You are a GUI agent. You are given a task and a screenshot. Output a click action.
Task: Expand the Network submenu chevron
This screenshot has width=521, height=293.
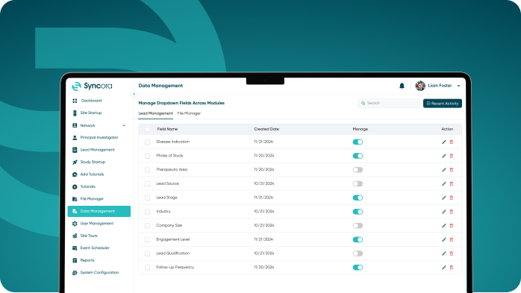[x=124, y=125]
